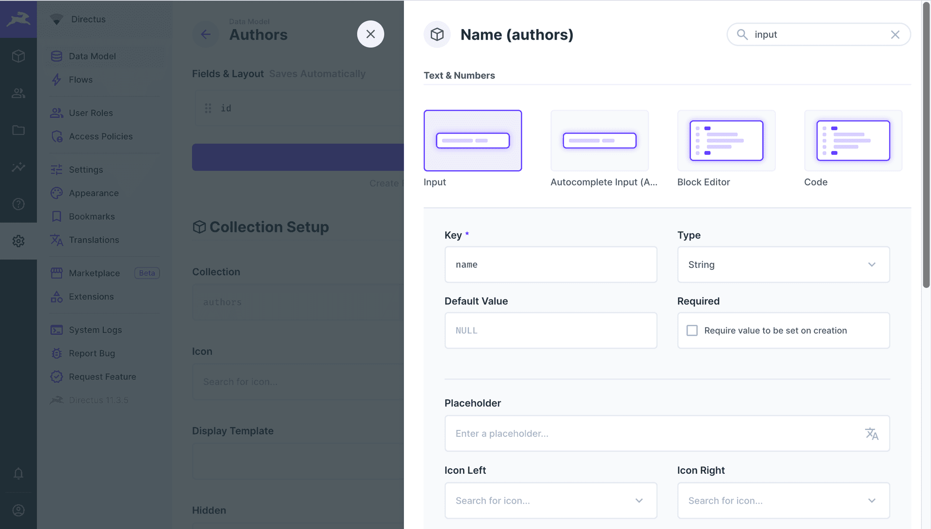Close the field drawer with X button
The width and height of the screenshot is (931, 529).
370,34
